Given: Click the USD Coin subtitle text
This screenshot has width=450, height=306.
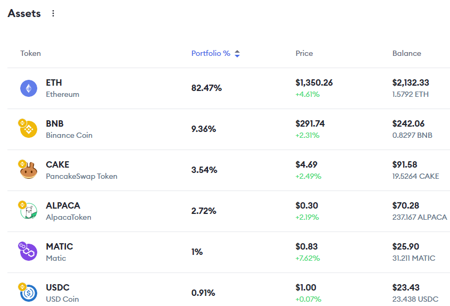Looking at the screenshot, I should point(62,299).
